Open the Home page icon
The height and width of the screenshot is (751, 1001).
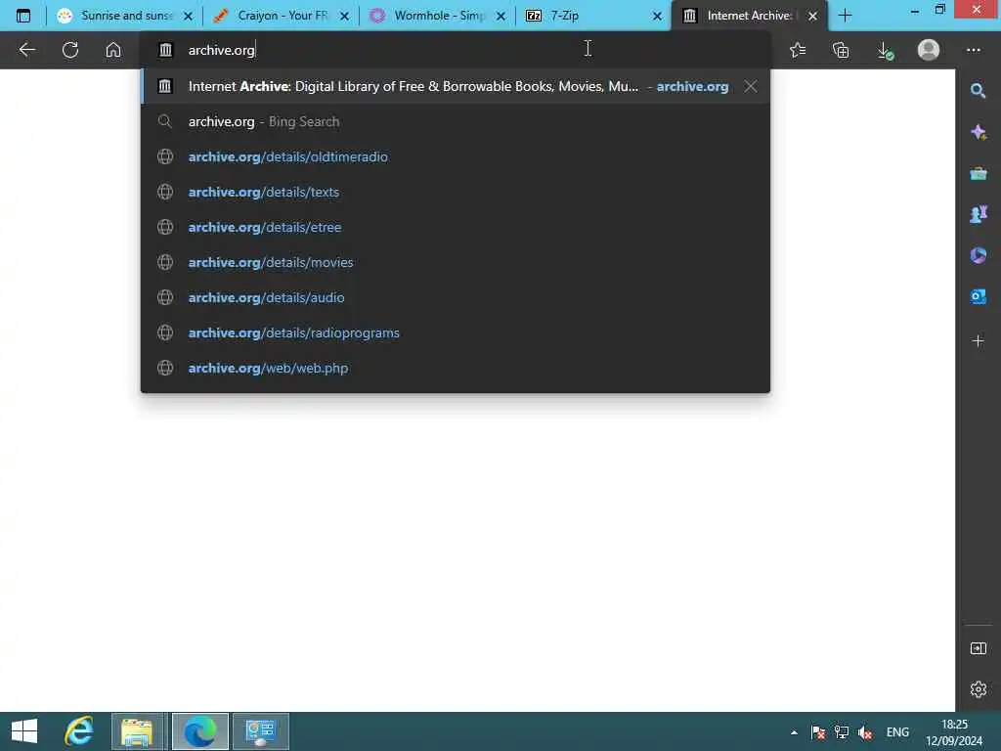click(x=113, y=50)
